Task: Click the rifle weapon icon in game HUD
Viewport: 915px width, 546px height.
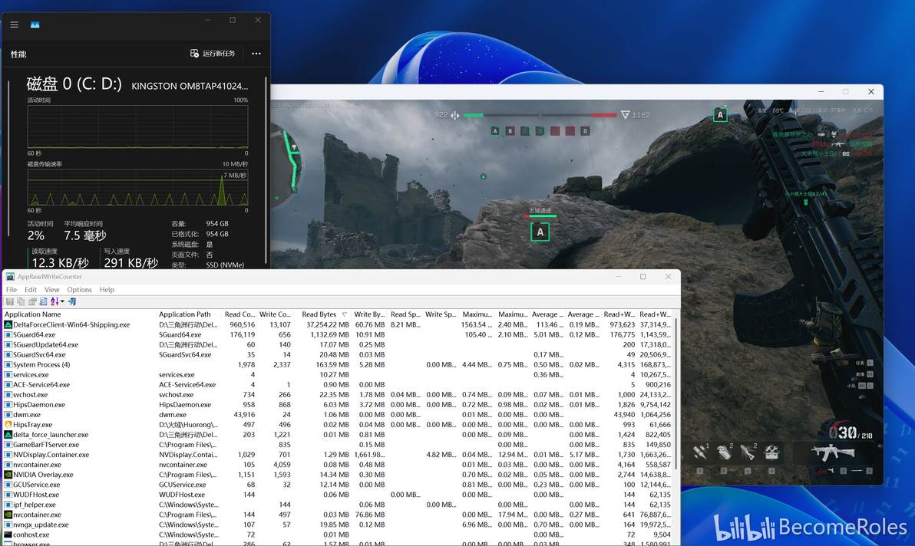Action: coord(834,452)
